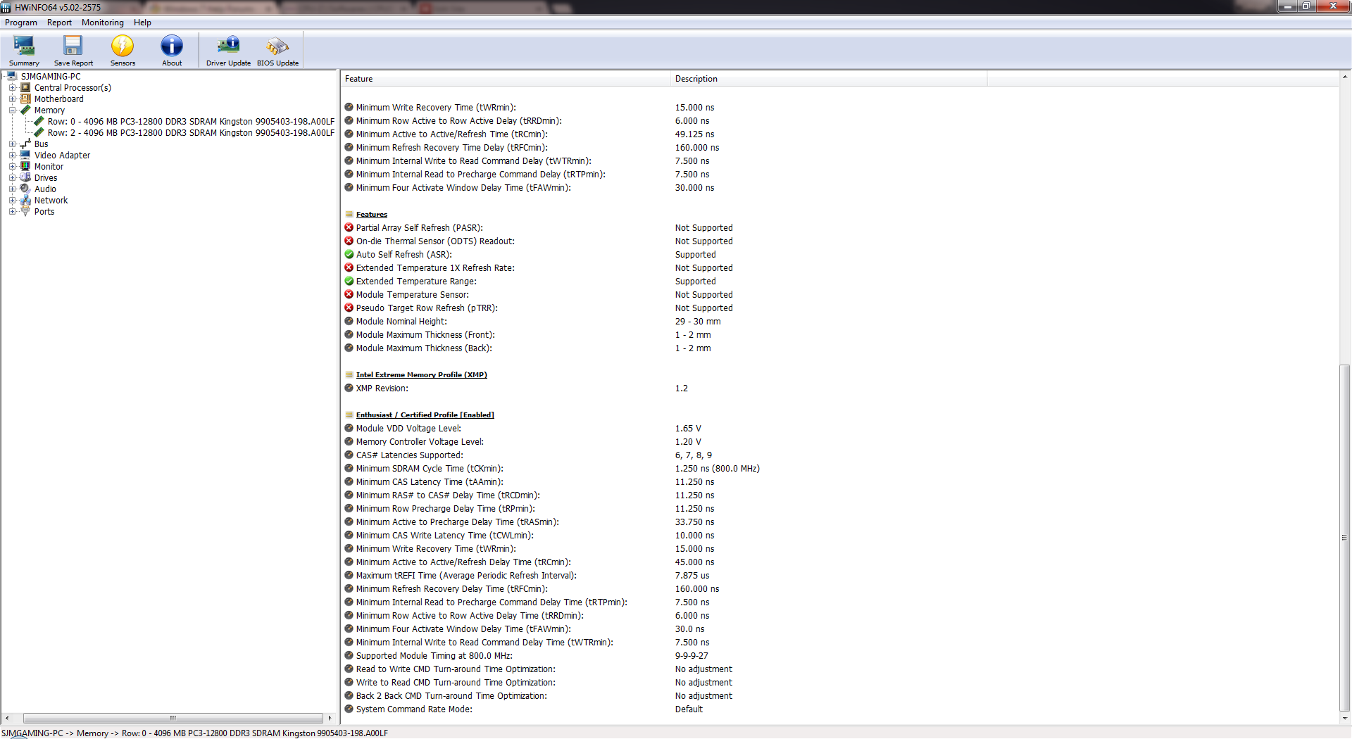This screenshot has width=1352, height=739.
Task: Click the Description column header
Action: (x=828, y=79)
